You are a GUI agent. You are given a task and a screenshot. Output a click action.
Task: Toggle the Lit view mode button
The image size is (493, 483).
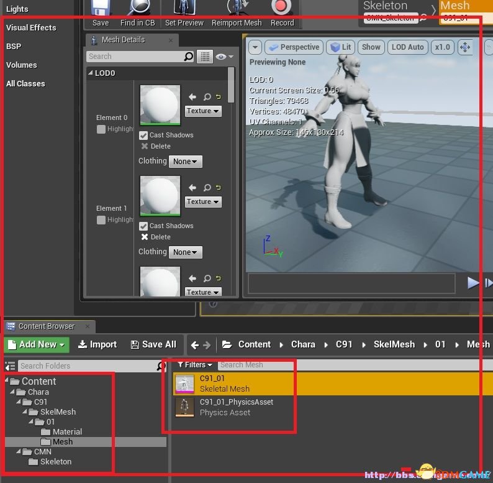pyautogui.click(x=341, y=47)
